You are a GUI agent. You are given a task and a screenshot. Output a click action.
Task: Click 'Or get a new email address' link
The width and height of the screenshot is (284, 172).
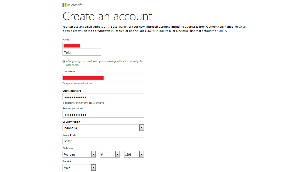[x=78, y=83]
